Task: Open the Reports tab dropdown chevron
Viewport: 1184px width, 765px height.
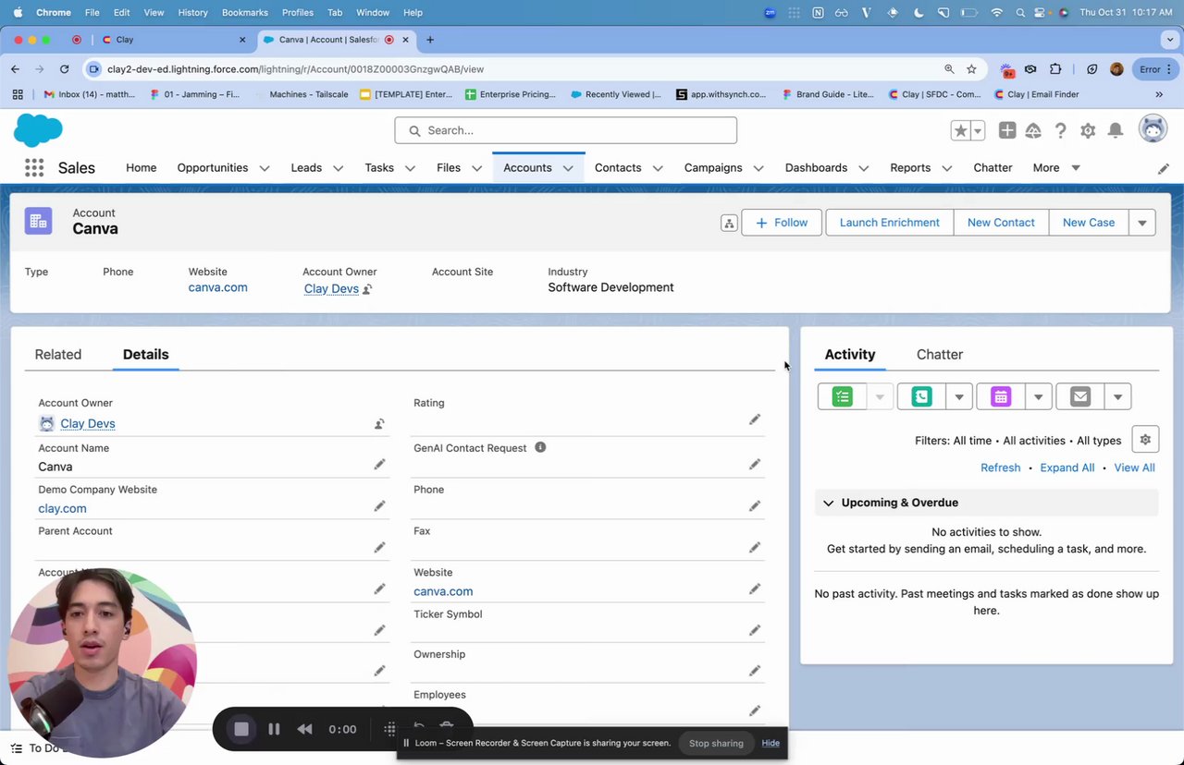Action: [946, 168]
